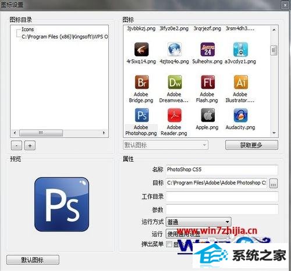
Task: Click the 获取更多 button
Action: pos(251,145)
